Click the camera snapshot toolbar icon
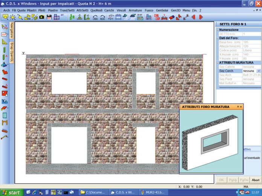Screen dimensions: 262x196 [x=42, y=17]
